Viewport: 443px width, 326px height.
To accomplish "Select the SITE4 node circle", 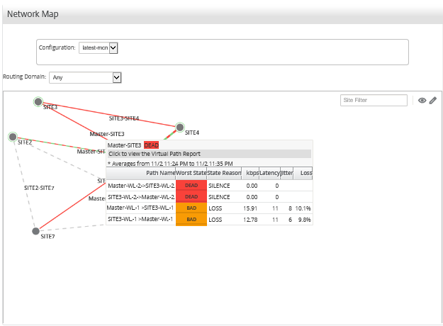I will point(180,128).
